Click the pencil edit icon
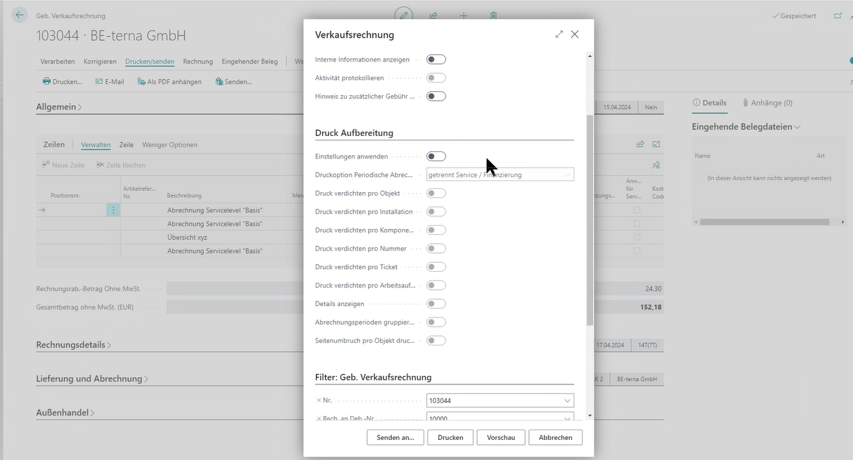The height and width of the screenshot is (460, 853). [x=404, y=16]
